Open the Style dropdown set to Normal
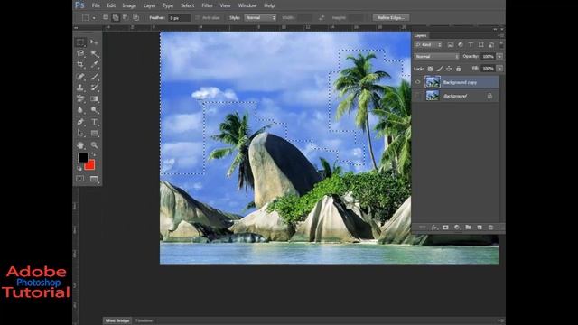 [260, 18]
